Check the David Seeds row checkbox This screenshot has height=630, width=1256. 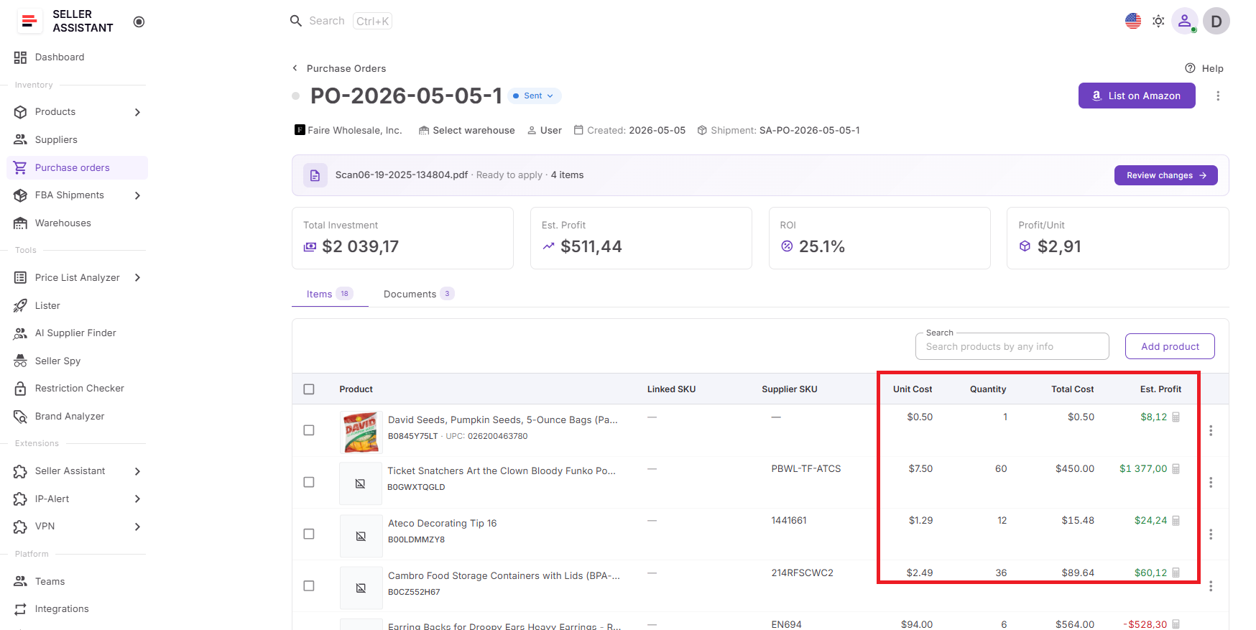(309, 430)
